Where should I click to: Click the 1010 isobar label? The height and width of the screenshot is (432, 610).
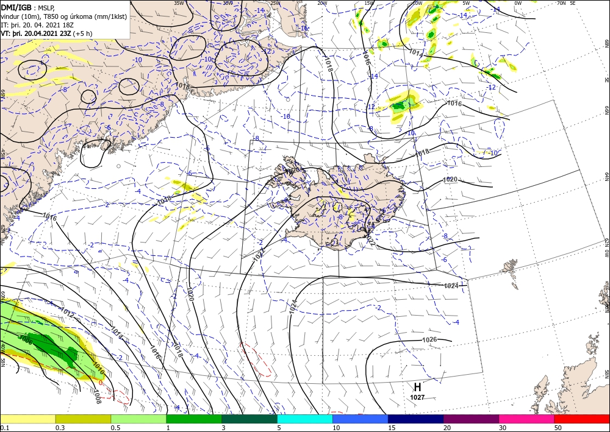coord(98,368)
